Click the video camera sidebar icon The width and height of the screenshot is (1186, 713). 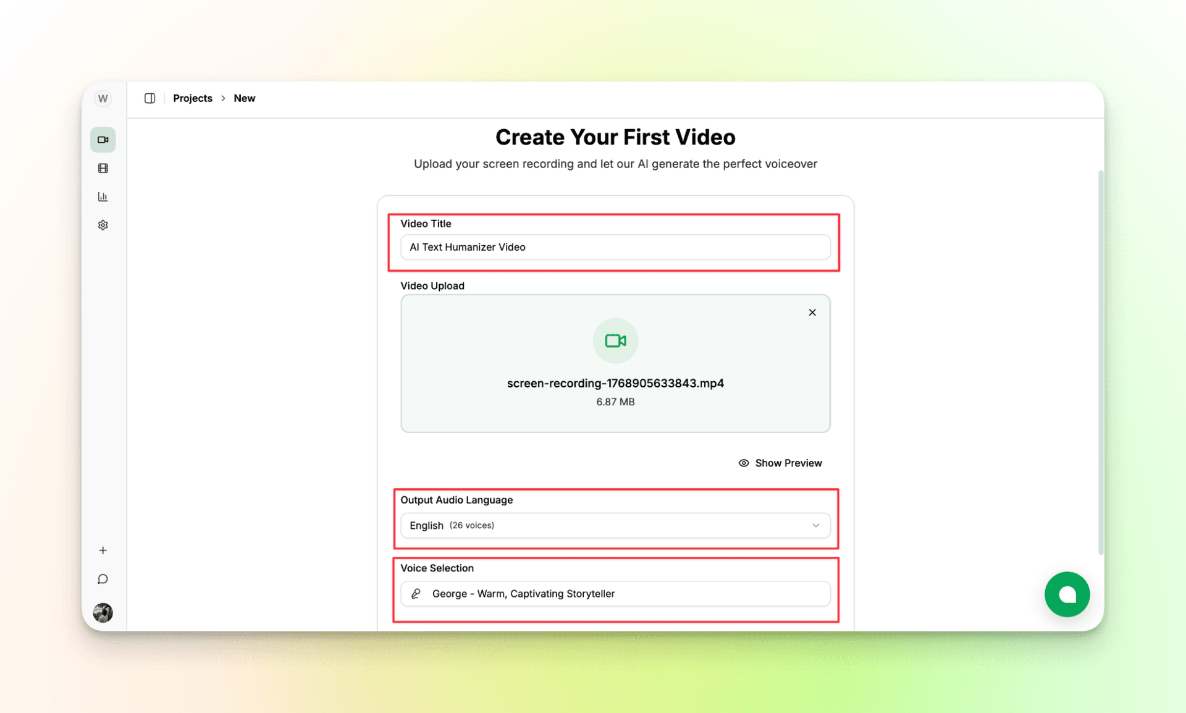(x=103, y=140)
